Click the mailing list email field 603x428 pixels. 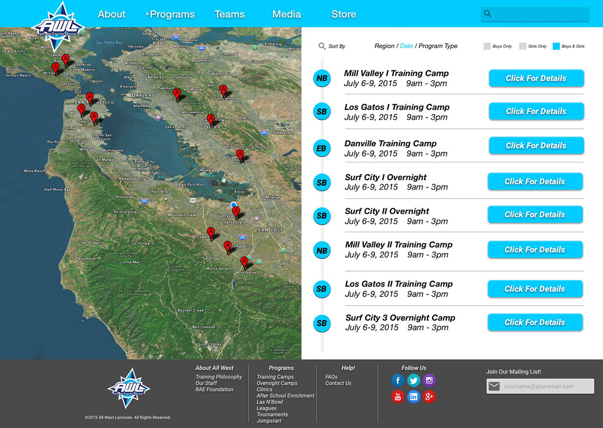540,386
